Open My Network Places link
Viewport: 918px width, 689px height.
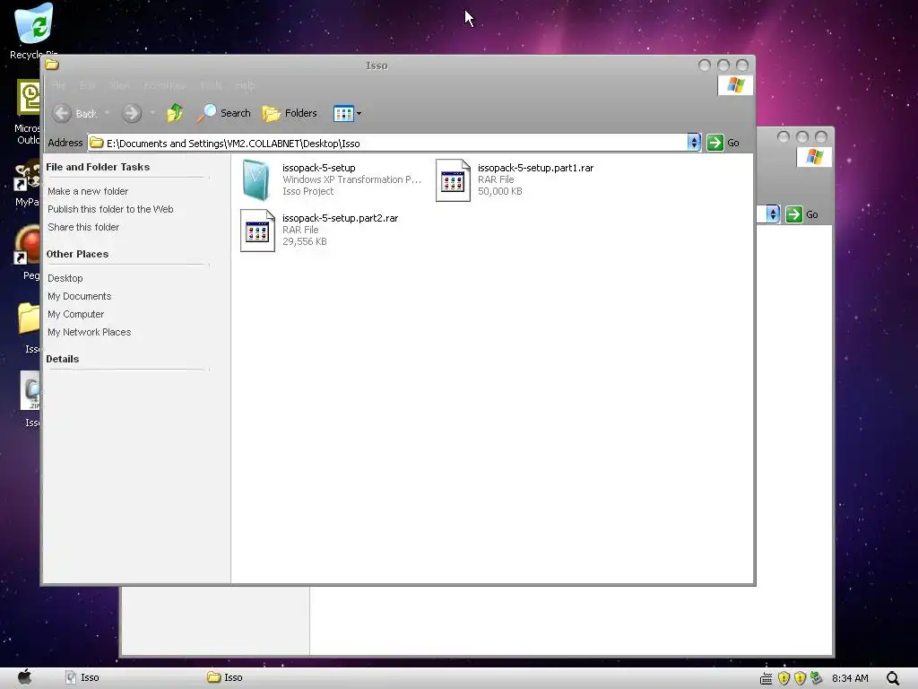89,332
